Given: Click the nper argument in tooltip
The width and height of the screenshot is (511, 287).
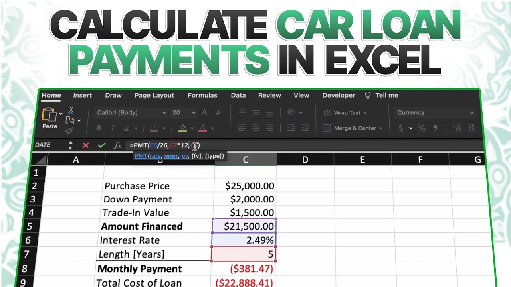Looking at the screenshot, I should pyautogui.click(x=171, y=156).
